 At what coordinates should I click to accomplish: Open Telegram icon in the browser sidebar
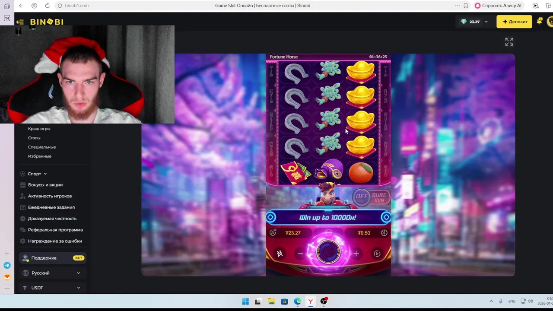click(7, 266)
